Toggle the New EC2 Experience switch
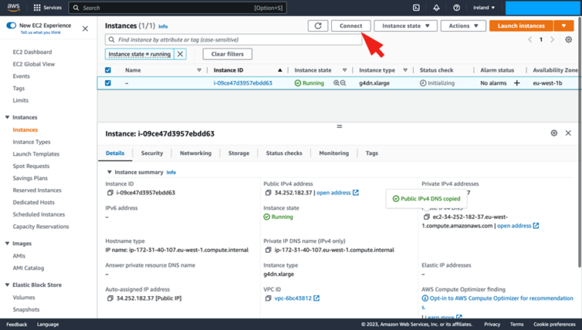582x330 pixels. [x=11, y=25]
